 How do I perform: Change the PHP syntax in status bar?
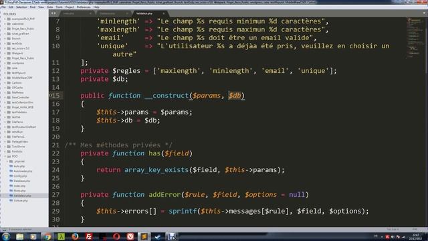415,230
